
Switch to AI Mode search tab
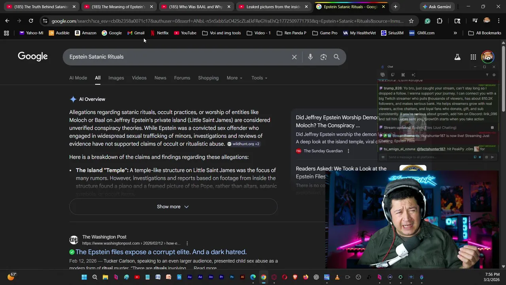[x=78, y=78]
